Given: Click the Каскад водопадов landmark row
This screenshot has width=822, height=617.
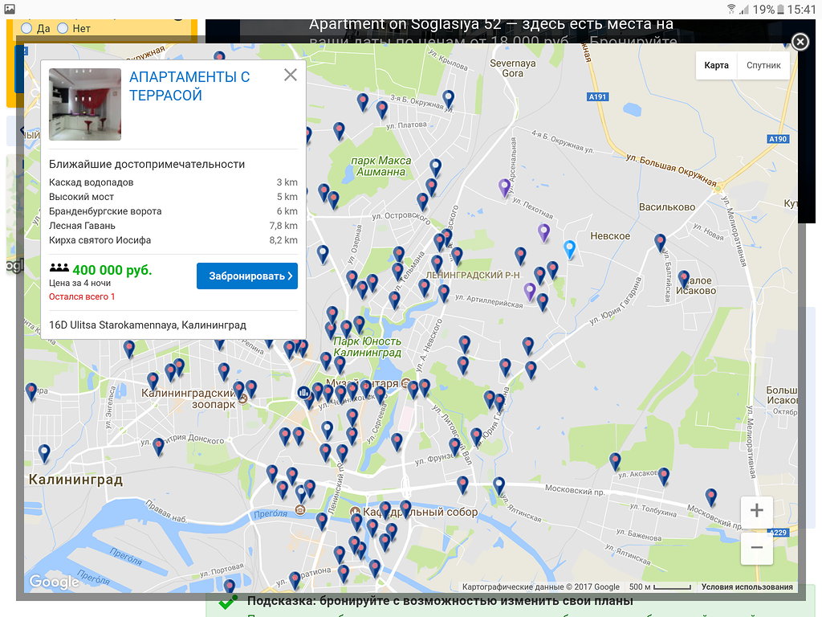Looking at the screenshot, I should pyautogui.click(x=173, y=182).
